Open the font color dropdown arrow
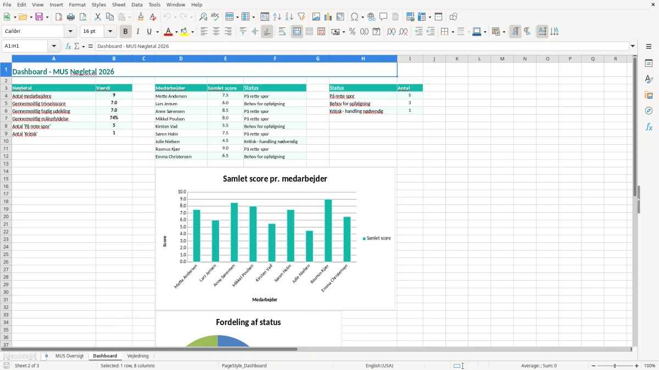 click(x=176, y=32)
